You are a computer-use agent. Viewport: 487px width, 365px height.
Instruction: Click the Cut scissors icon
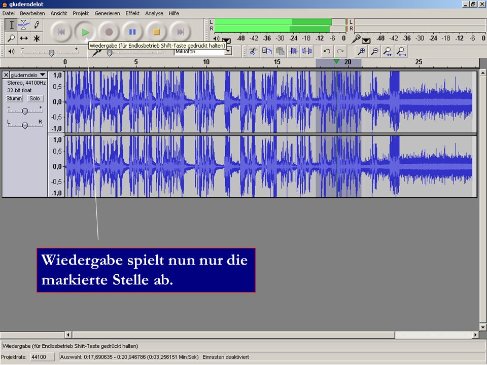pos(253,51)
